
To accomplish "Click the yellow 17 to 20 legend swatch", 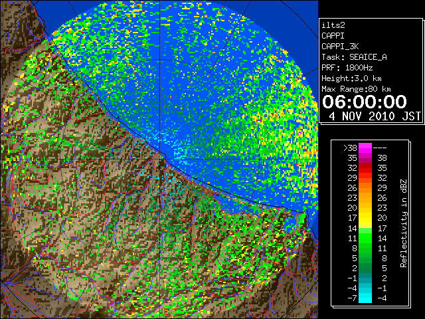I will [365, 218].
